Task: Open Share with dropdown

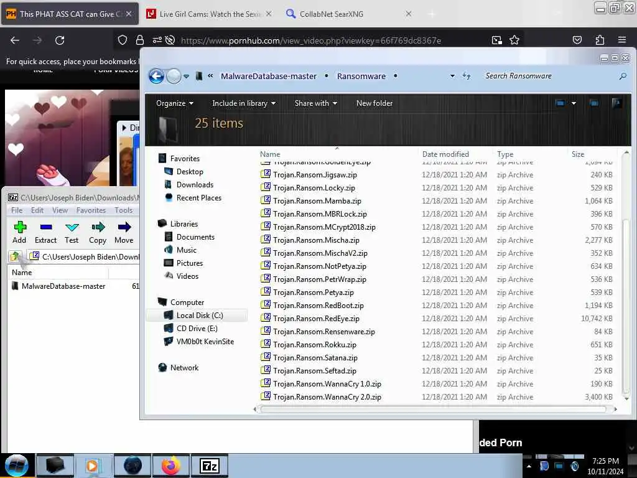Action: click(x=315, y=103)
